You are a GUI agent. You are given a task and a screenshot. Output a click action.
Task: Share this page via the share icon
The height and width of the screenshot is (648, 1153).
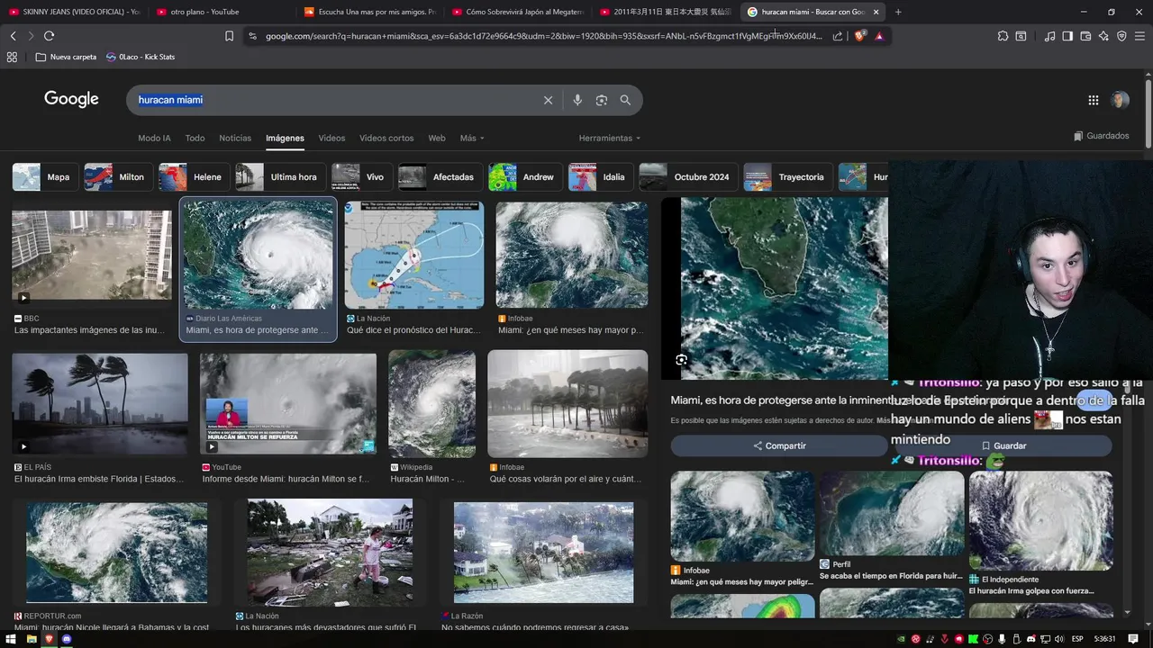(x=838, y=36)
